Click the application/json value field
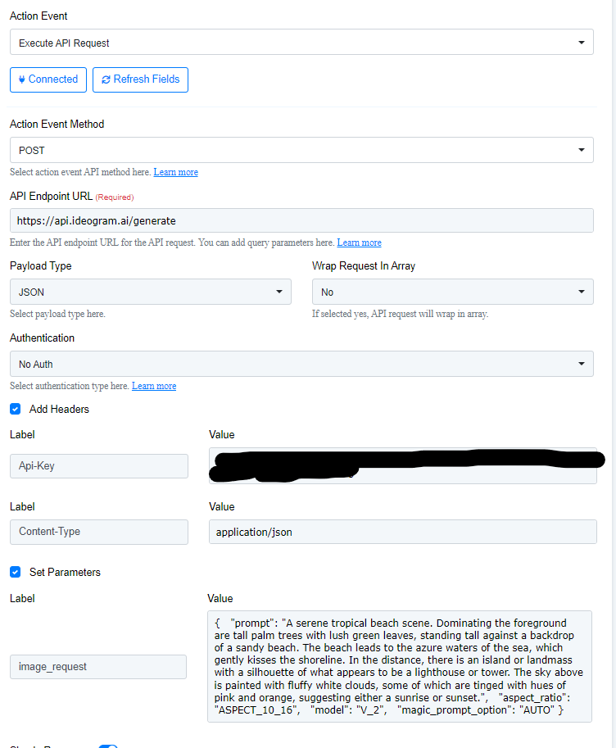Viewport: 616px width, 748px height. coord(403,532)
